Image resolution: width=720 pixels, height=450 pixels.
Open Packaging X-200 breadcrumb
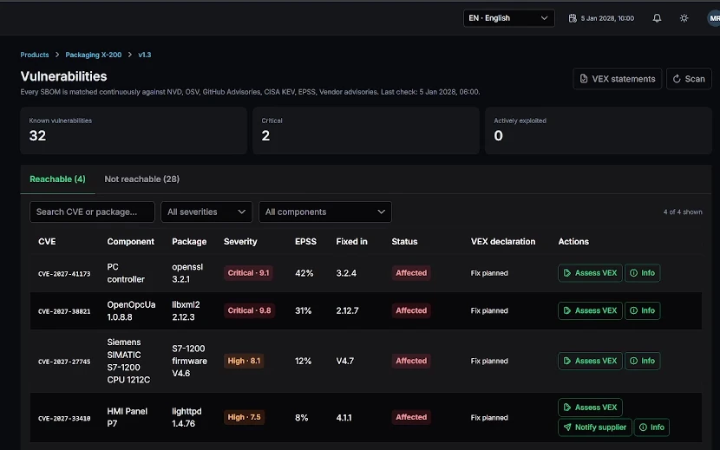point(93,55)
